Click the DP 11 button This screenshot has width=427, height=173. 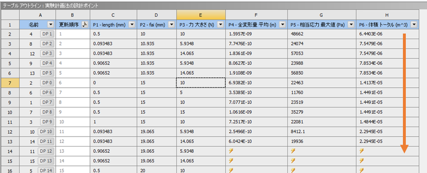click(x=46, y=141)
